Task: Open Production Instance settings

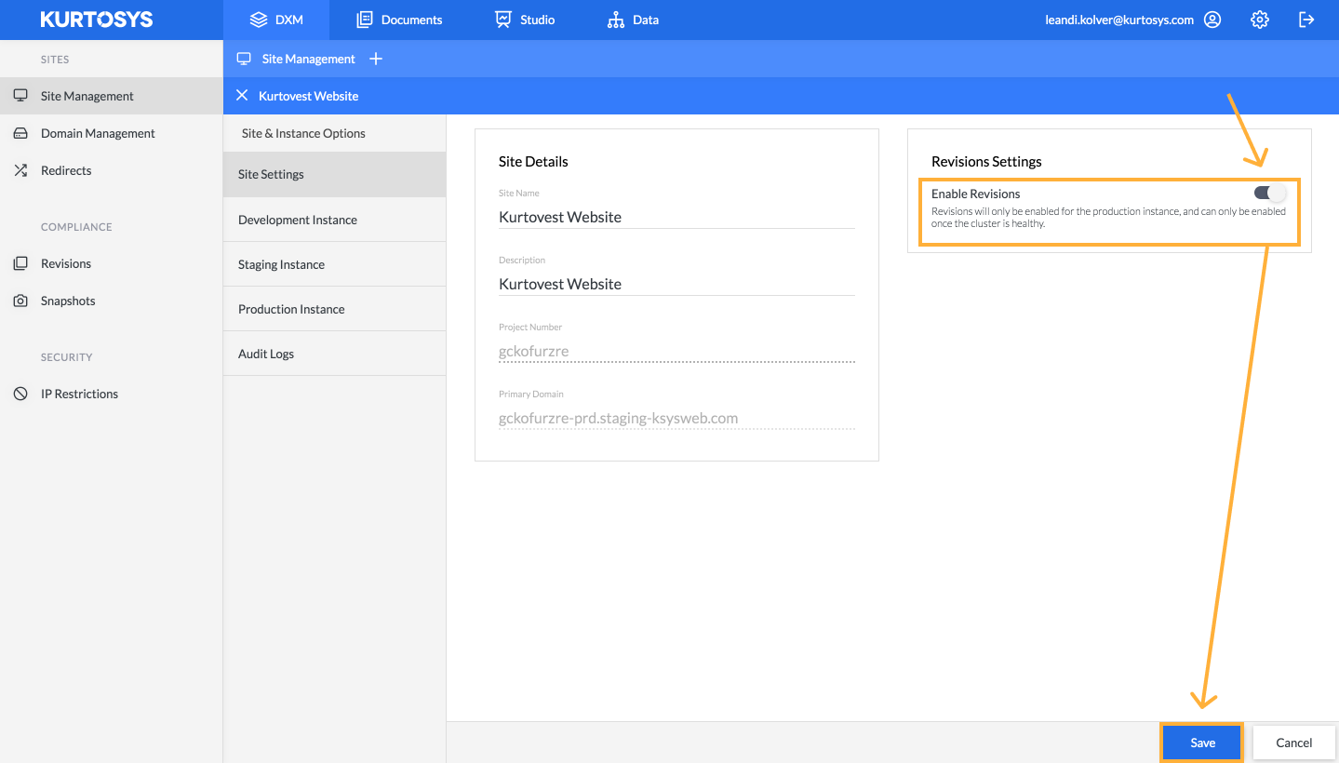Action: 334,309
